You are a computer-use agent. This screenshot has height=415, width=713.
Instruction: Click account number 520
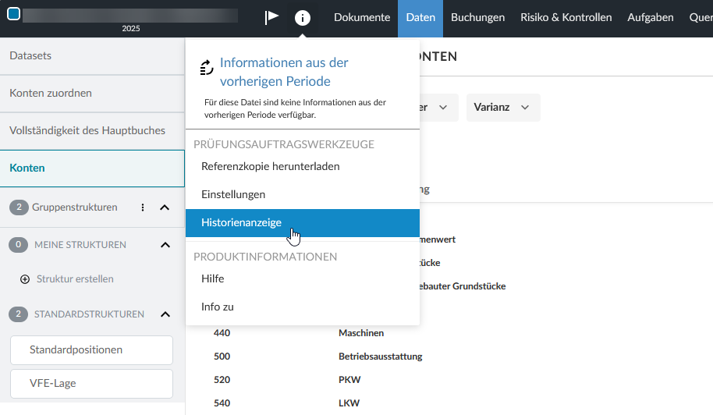(222, 380)
